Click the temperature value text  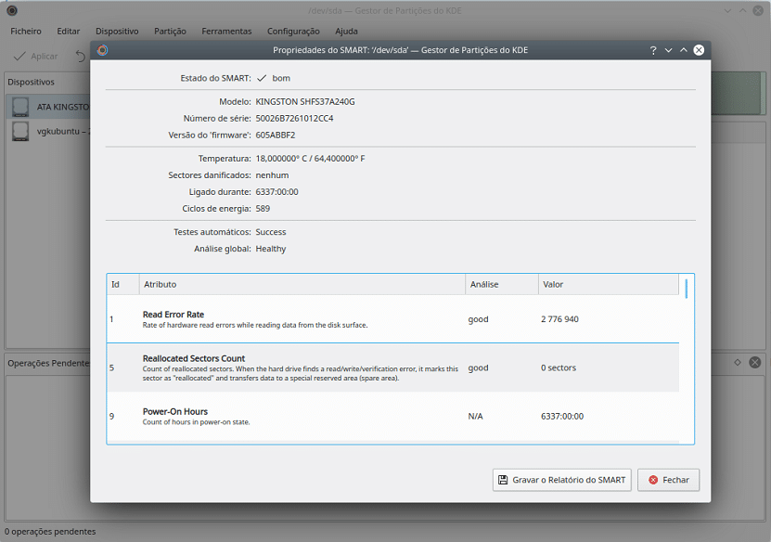coord(310,159)
